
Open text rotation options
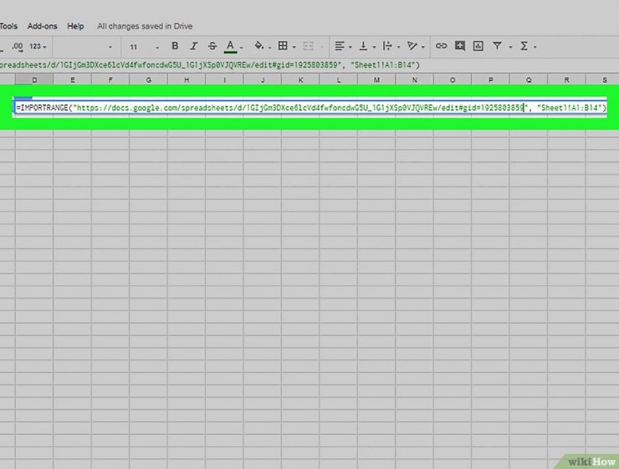[x=412, y=46]
